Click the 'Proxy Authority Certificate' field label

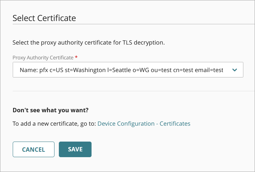click(43, 58)
